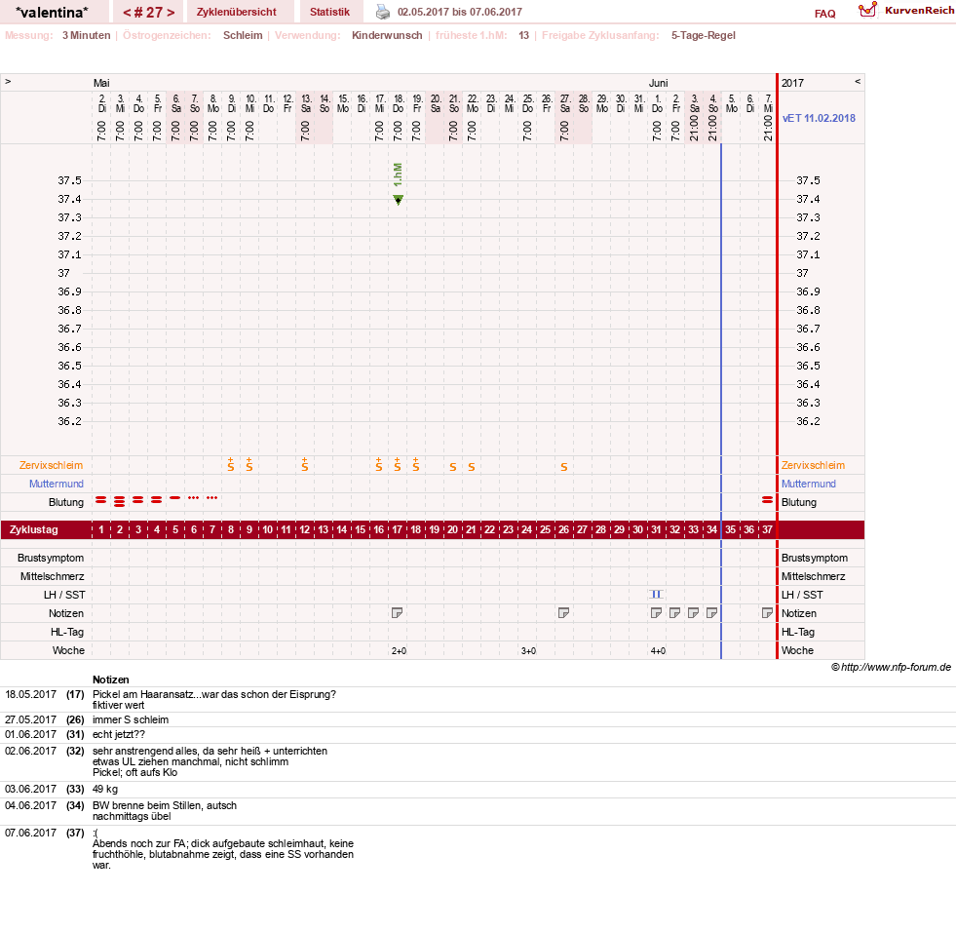Image resolution: width=956 pixels, height=932 pixels.
Task: Click the green 1.hM triangle marker
Action: [398, 200]
